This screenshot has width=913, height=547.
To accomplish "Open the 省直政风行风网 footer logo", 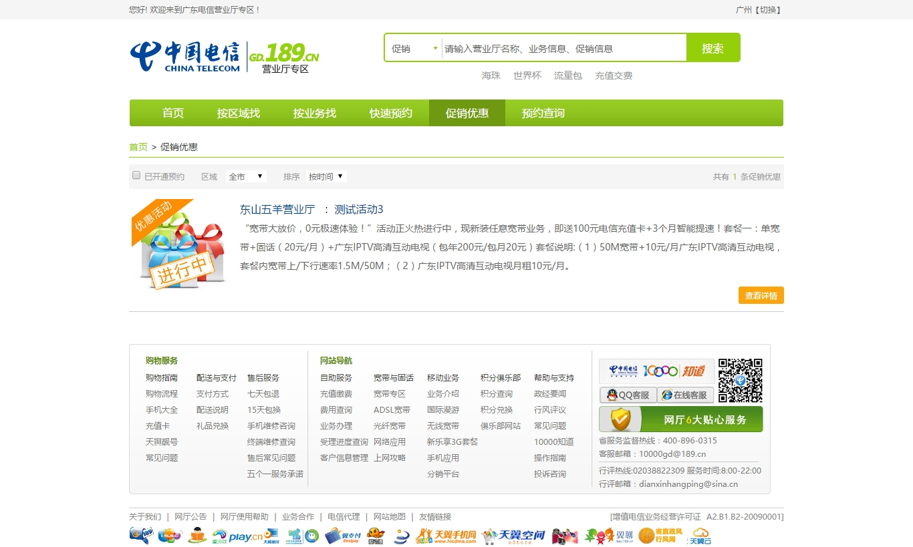I will point(661,536).
